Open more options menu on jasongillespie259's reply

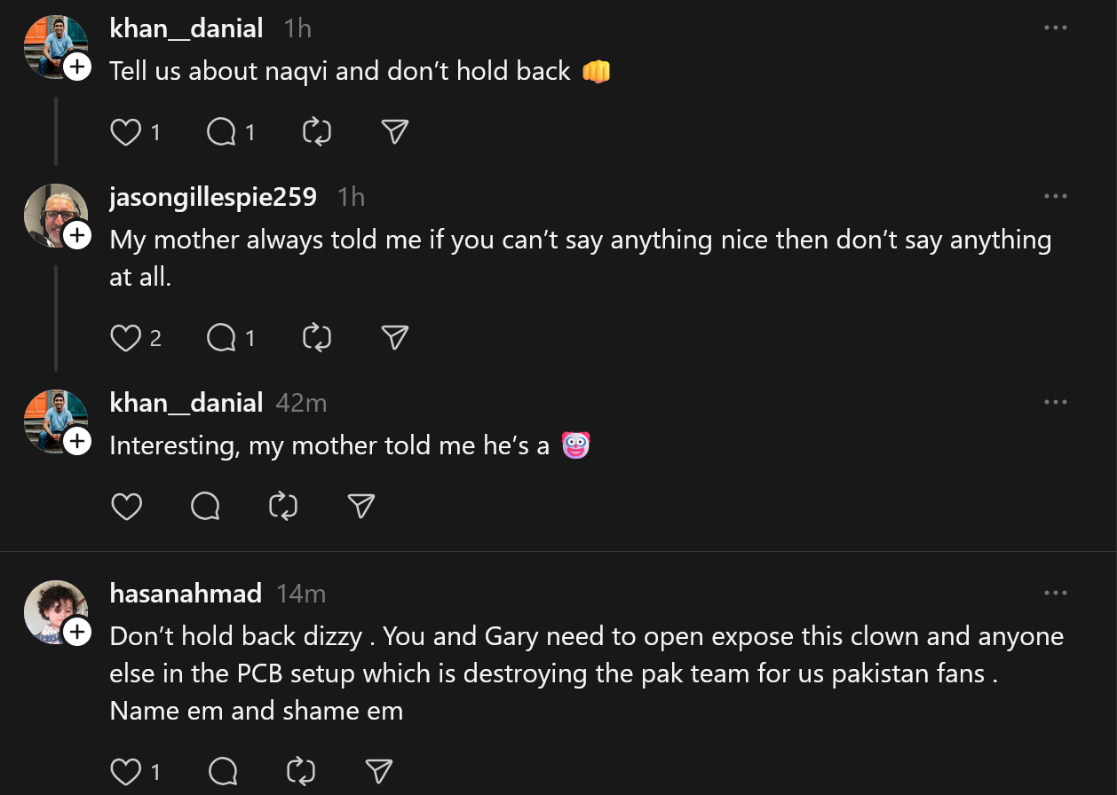(1056, 196)
